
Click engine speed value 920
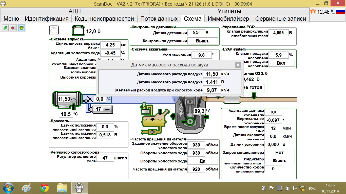click(x=196, y=169)
